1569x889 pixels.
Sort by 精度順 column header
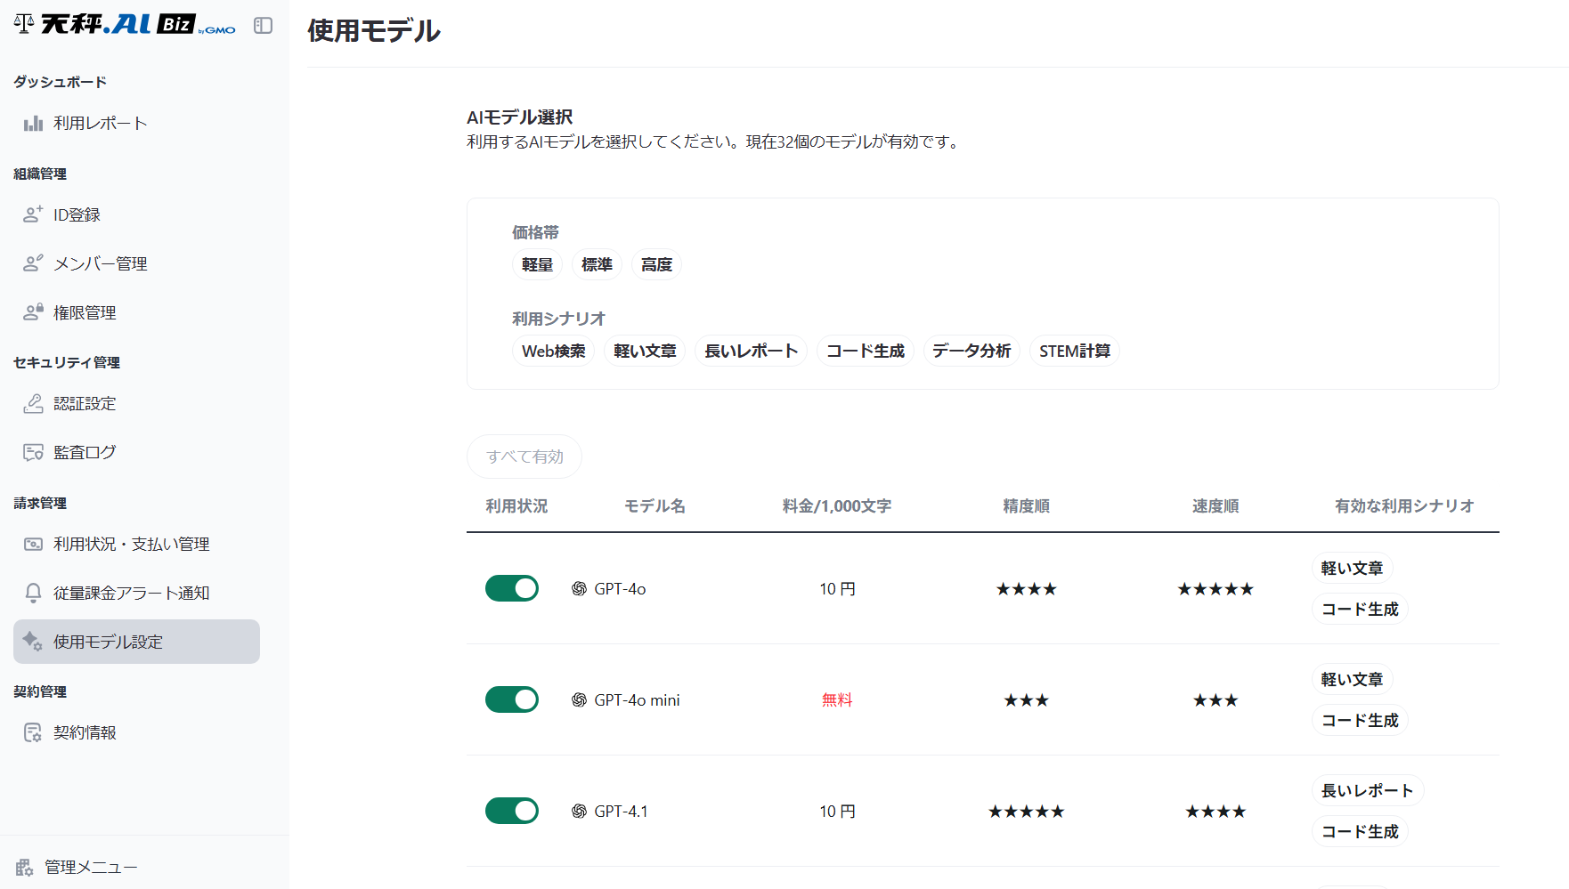pos(1026,506)
